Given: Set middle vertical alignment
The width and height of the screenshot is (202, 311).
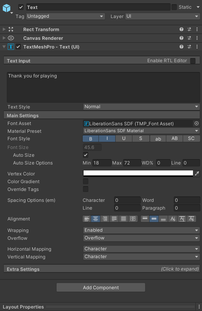Looking at the screenshot, I should pos(154,219).
